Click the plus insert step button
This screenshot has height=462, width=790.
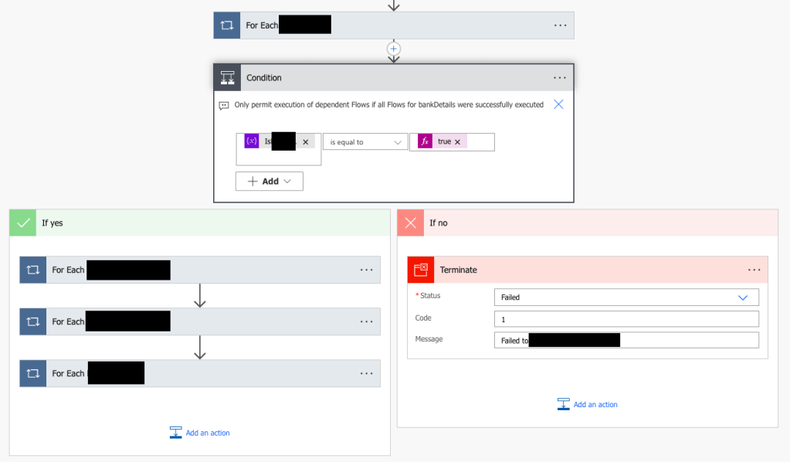pyautogui.click(x=394, y=49)
